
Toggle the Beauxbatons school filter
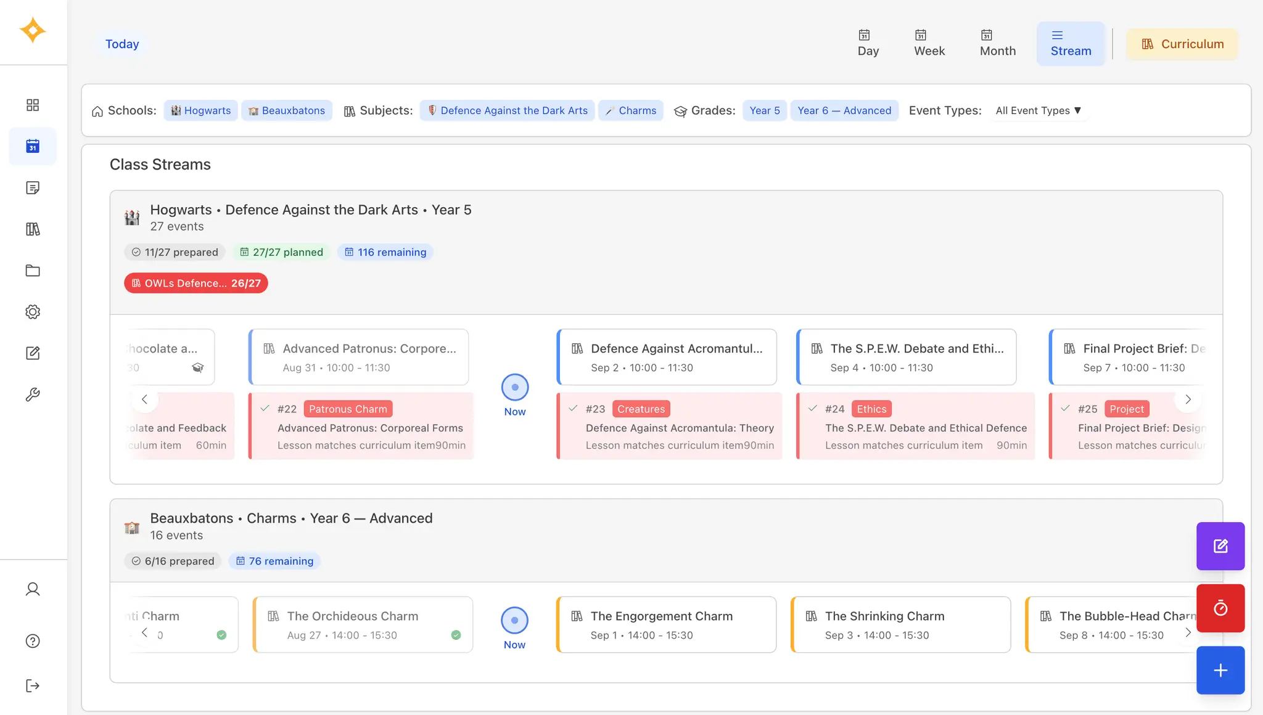click(287, 110)
